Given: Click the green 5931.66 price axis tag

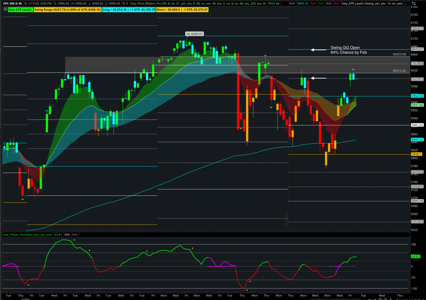Looking at the screenshot, I should click(417, 105).
